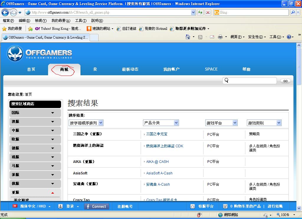Open the 編輯(E) menu
The image size is (302, 219).
(24, 21)
